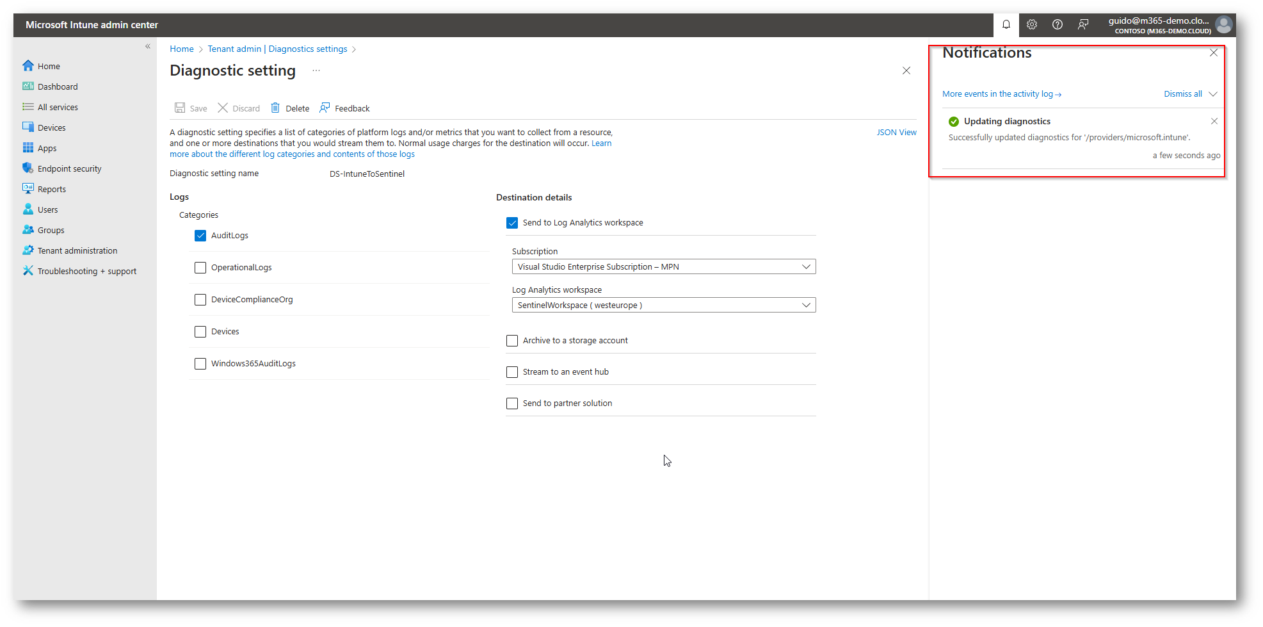Click the Home icon in sidebar

click(28, 65)
